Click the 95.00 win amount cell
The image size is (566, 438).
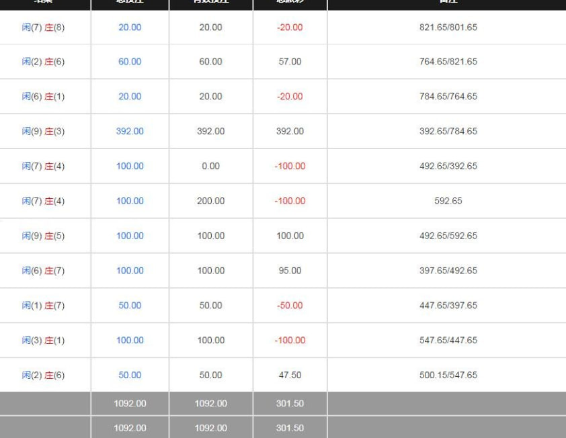click(x=290, y=271)
